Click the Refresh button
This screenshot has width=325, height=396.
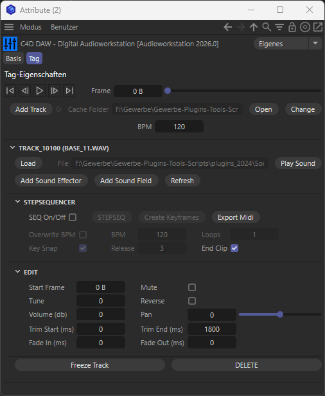click(x=182, y=181)
